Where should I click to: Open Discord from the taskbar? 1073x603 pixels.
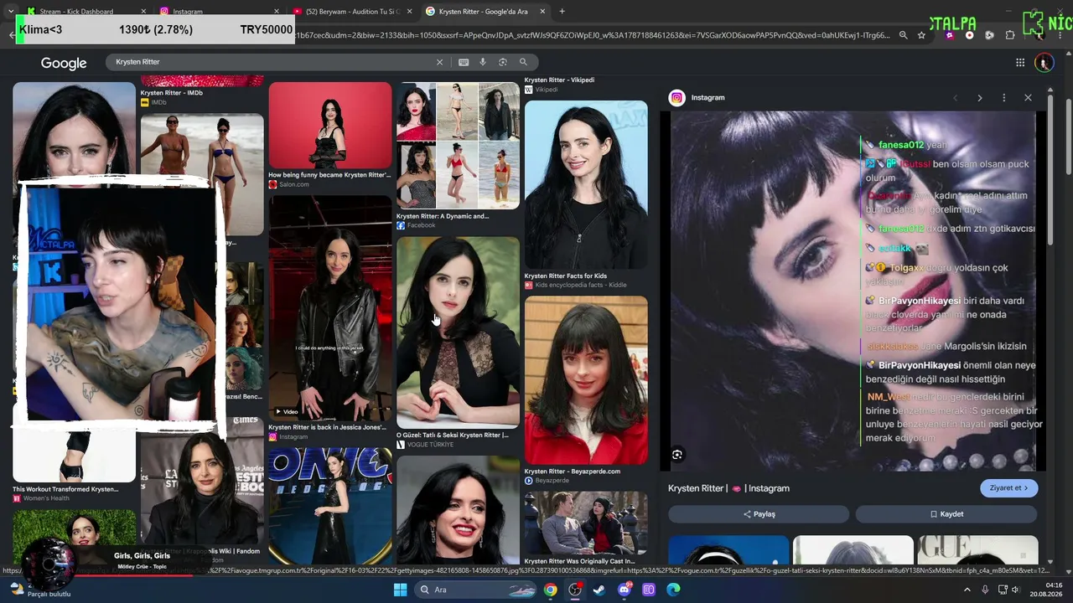pos(624,590)
